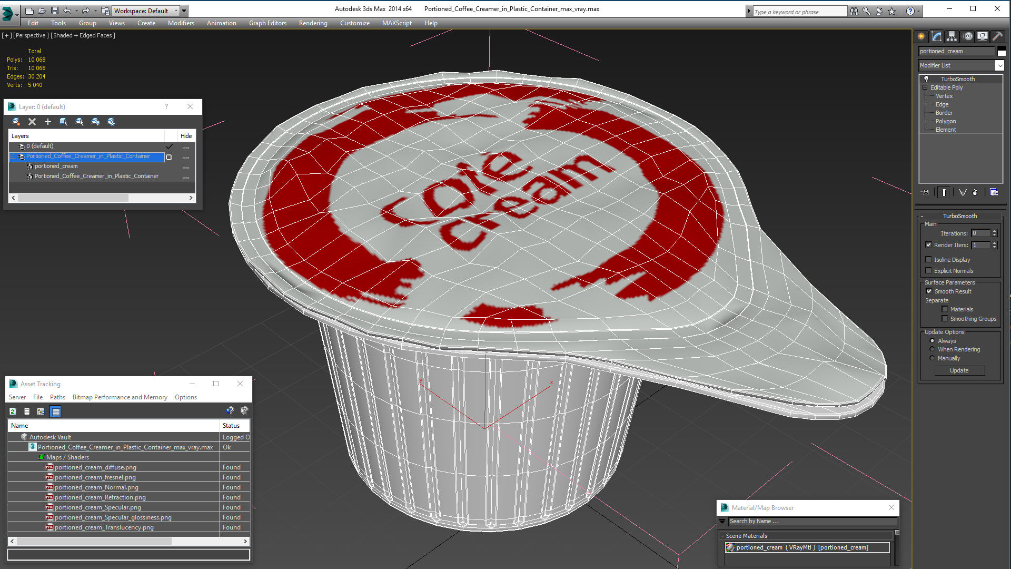
Task: Uncheck the Smooth Result checkbox
Action: tap(929, 291)
